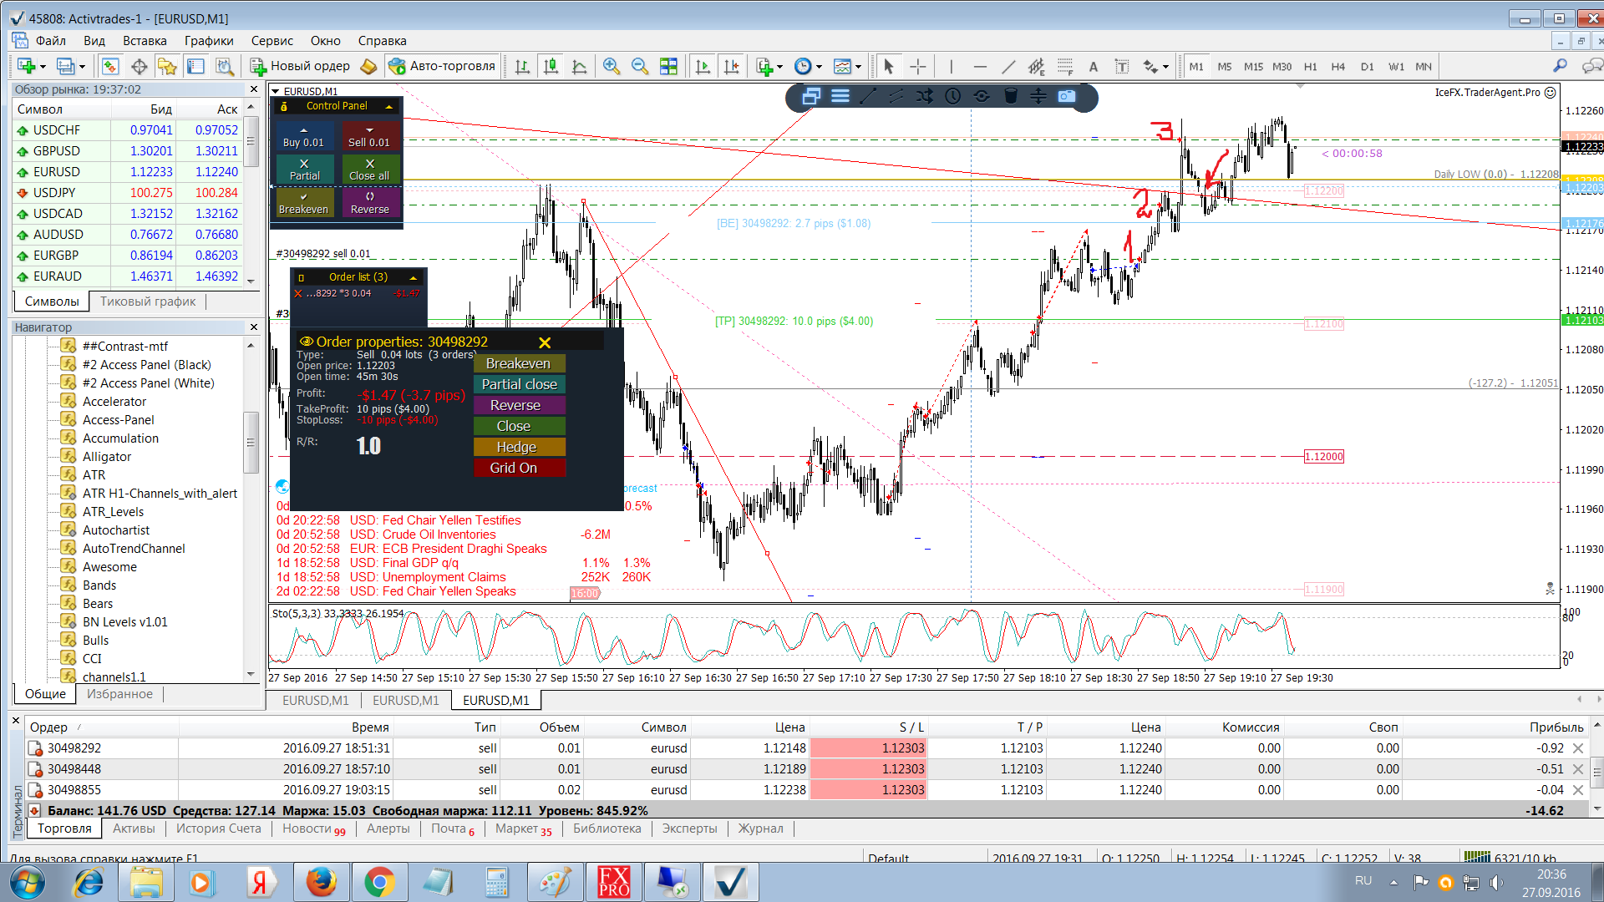Open the MetaEditor yellow book icon

(368, 66)
